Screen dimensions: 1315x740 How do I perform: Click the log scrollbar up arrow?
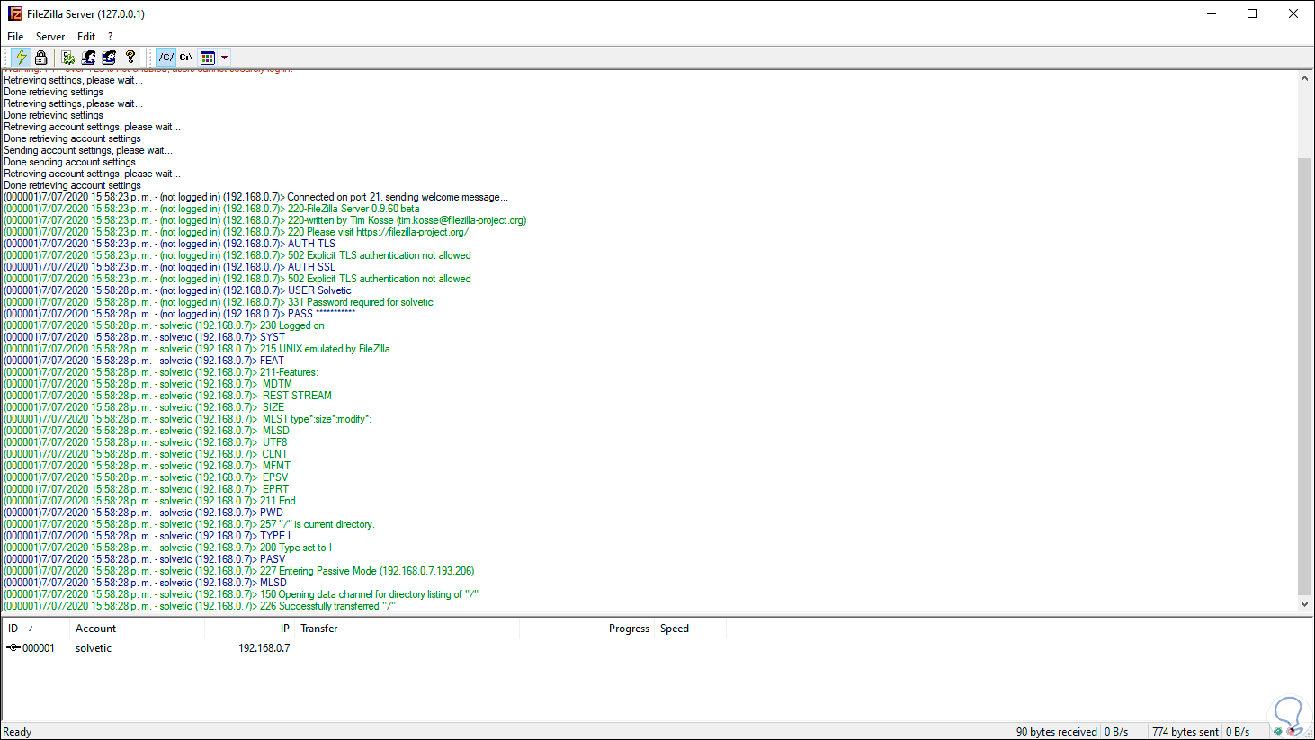1305,79
